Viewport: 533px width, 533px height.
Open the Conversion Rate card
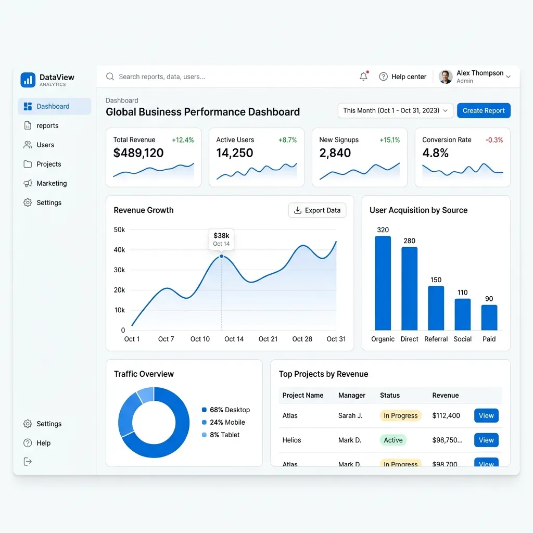coord(463,157)
